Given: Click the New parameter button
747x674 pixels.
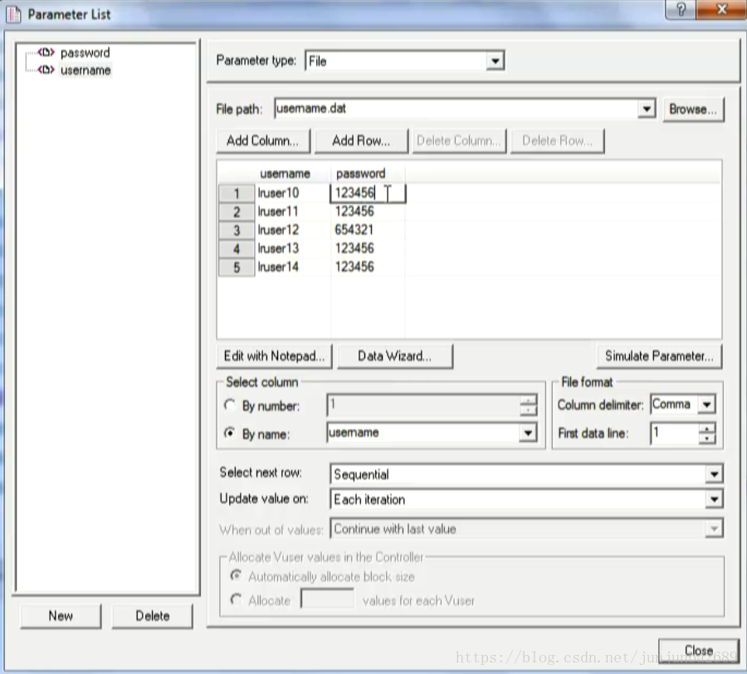Looking at the screenshot, I should click(61, 617).
